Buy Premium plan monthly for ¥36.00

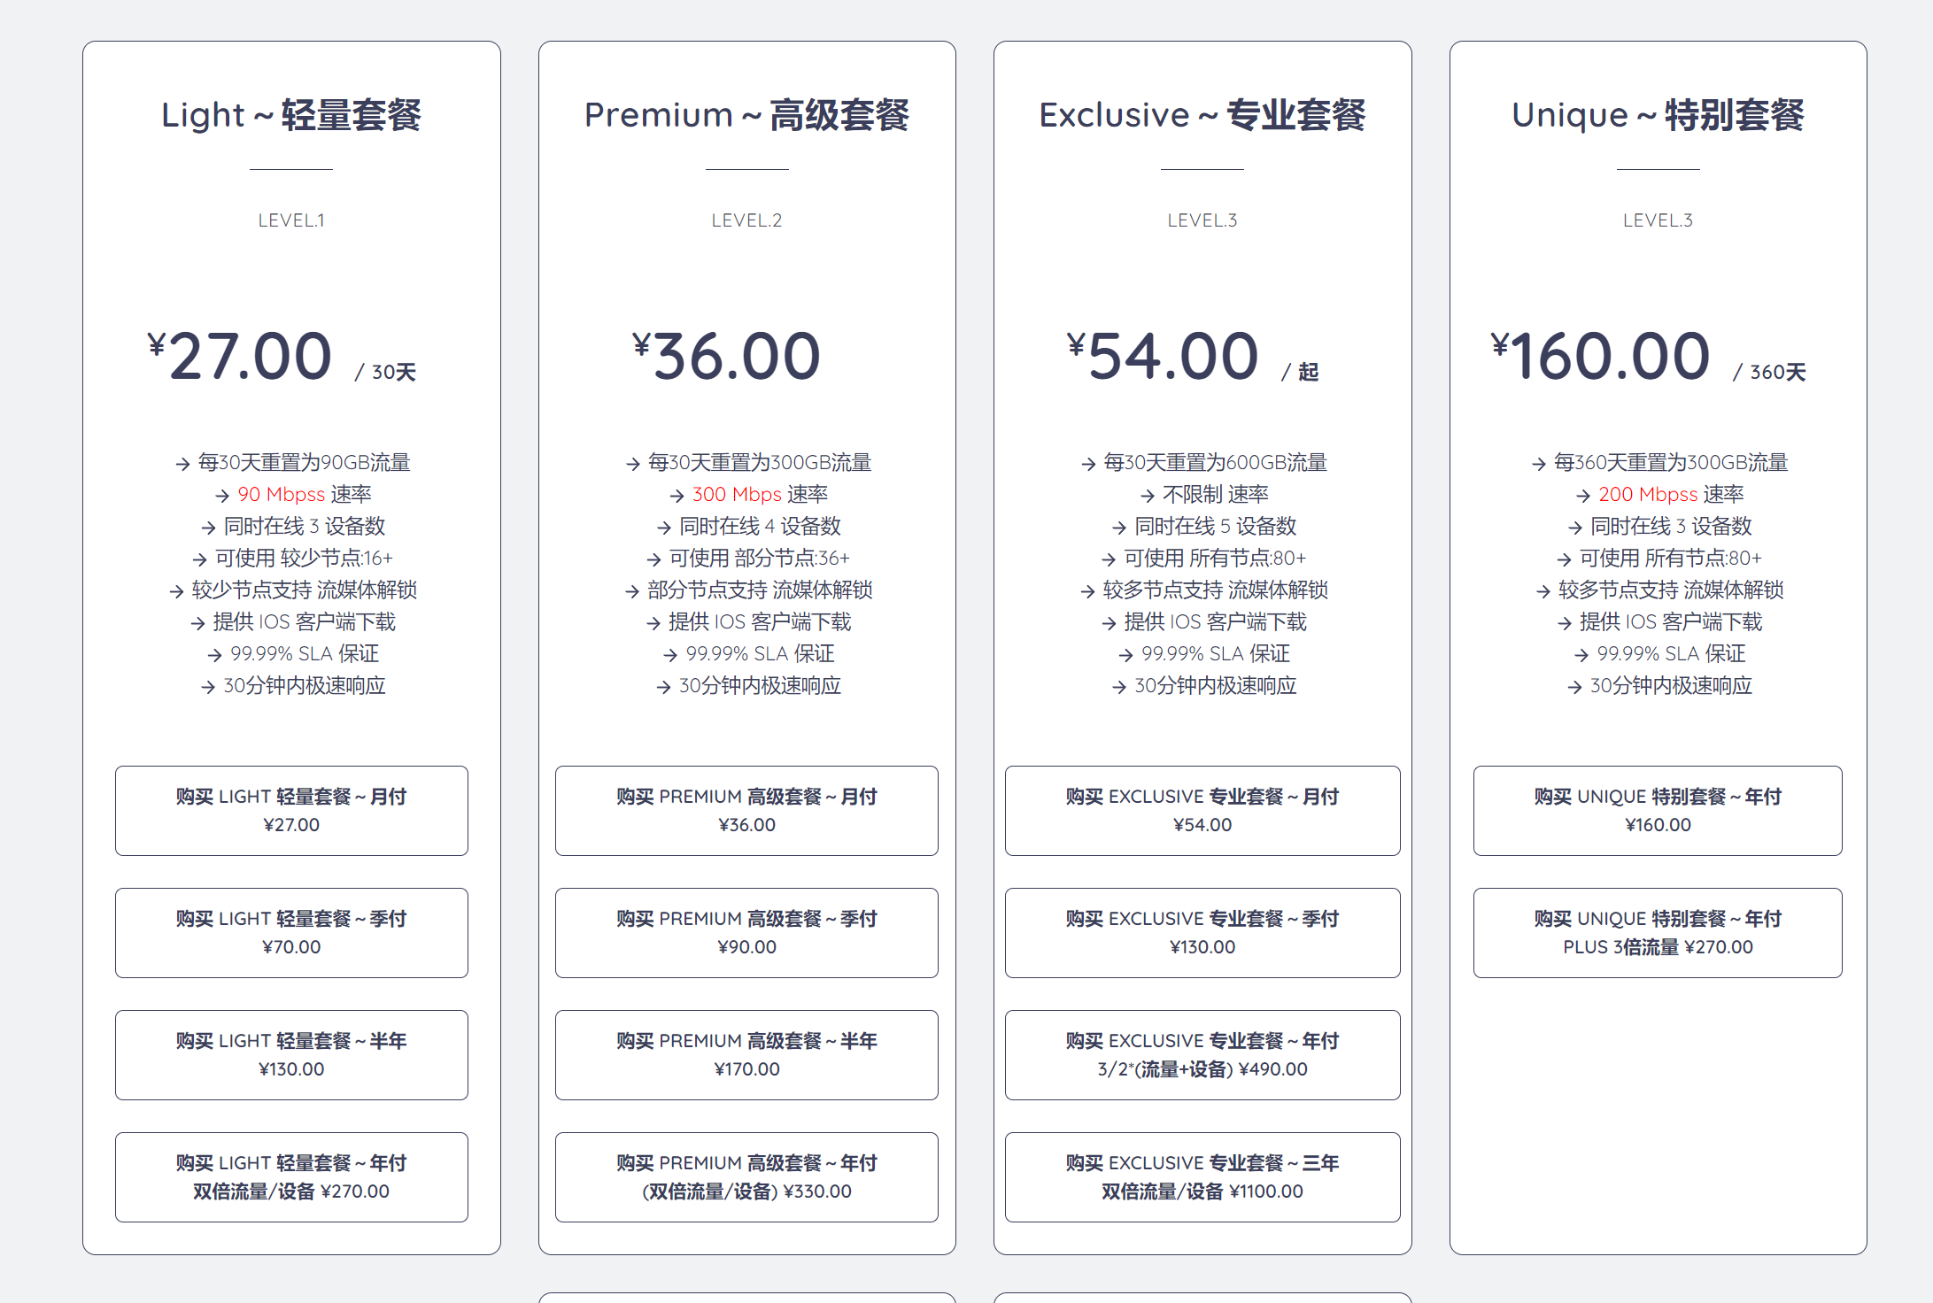coord(746,810)
